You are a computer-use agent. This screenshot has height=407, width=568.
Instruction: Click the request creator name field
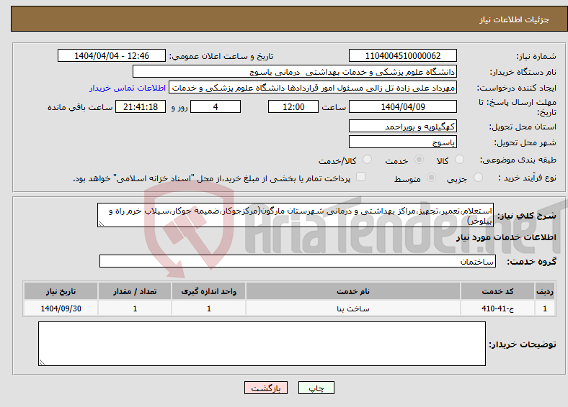[x=313, y=88]
